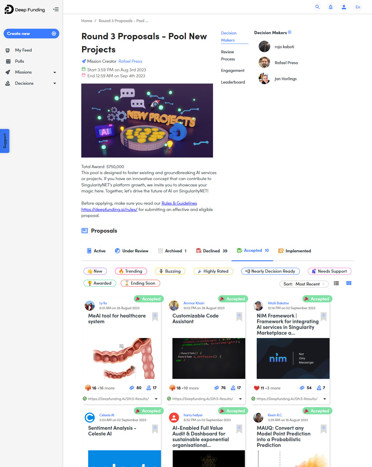Screen dimensions: 372x467
Task: Open Rafael Presa mission creator link
Action: [x=130, y=61]
